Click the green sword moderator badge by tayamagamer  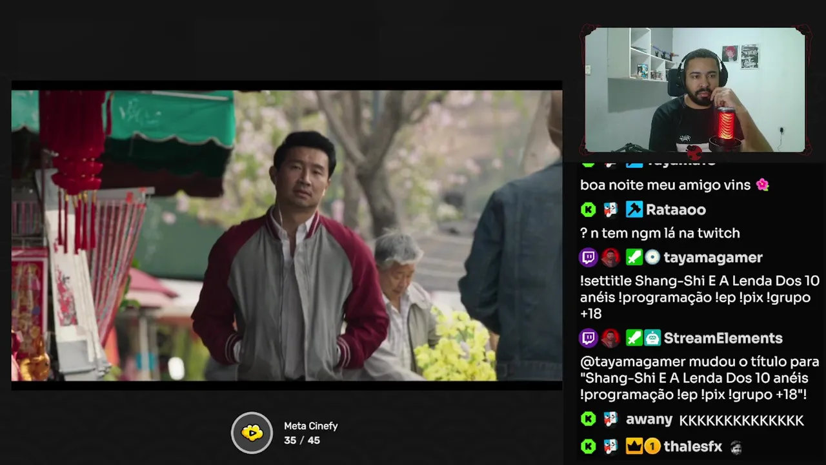(634, 258)
